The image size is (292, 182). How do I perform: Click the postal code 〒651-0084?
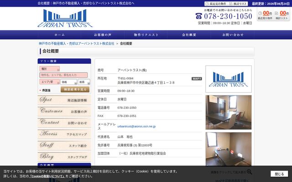pyautogui.click(x=125, y=78)
